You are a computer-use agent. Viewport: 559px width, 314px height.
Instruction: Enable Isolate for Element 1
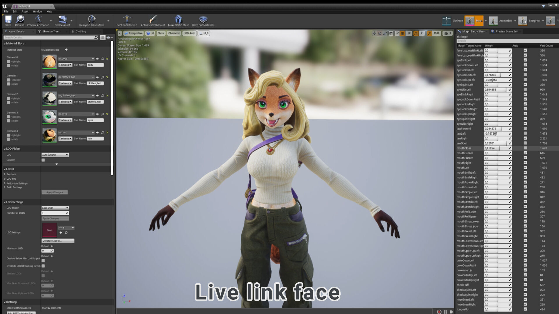[8, 84]
